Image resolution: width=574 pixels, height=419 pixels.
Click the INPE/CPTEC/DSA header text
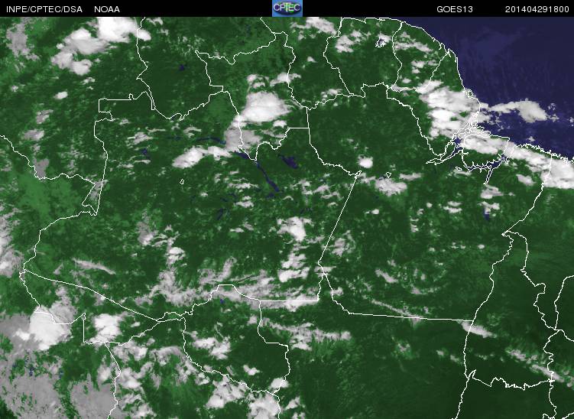(44, 9)
